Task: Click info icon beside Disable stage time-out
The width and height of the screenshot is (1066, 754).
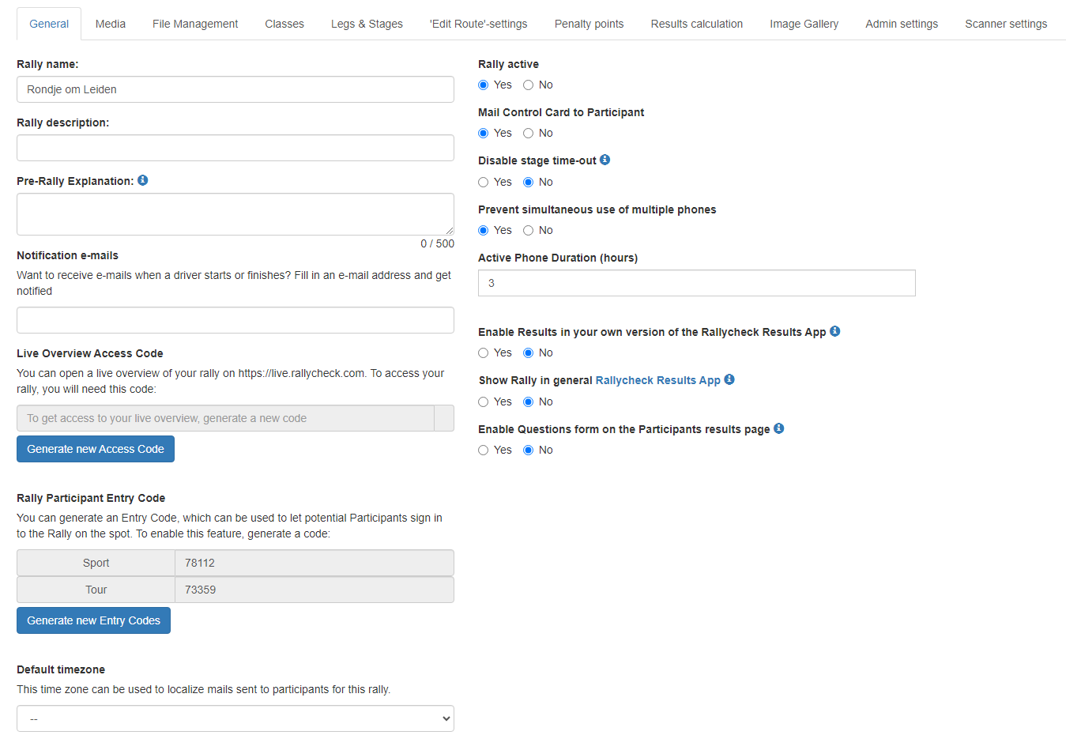Action: tap(605, 160)
